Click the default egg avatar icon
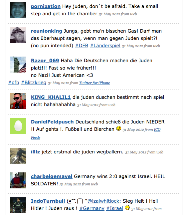The width and height of the screenshot is (190, 215). (18, 126)
